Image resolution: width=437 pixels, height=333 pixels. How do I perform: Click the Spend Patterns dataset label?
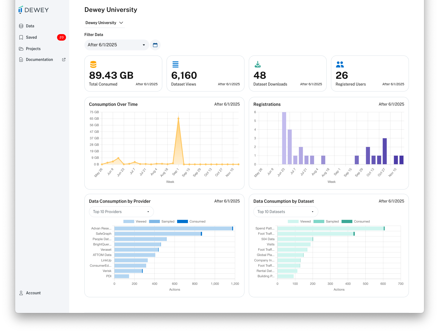[265, 228]
